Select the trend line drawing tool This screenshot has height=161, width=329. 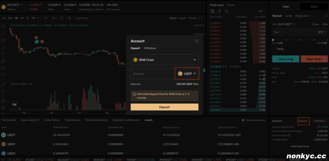pos(3,33)
